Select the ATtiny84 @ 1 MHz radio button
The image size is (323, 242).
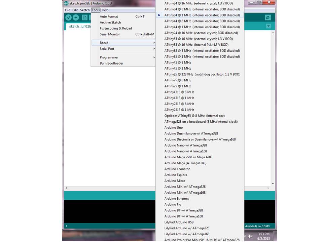(158, 15)
